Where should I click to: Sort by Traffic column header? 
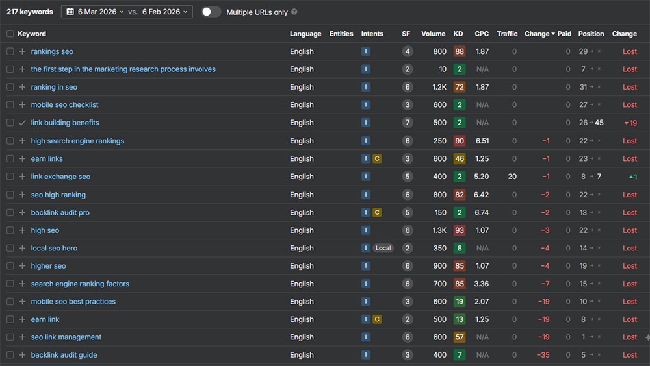[507, 34]
